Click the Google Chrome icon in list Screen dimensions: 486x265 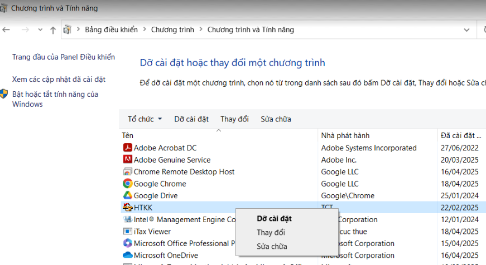(127, 183)
